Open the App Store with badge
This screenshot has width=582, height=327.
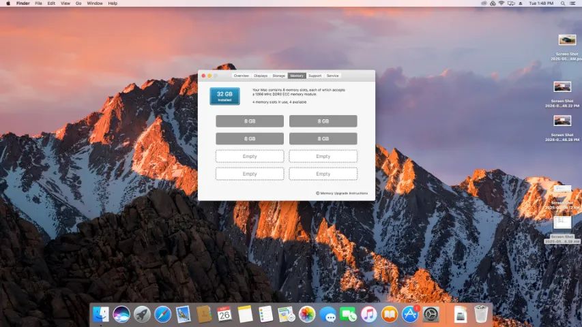point(410,314)
